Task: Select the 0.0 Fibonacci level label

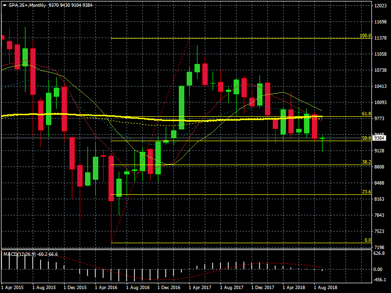Action: (368, 240)
